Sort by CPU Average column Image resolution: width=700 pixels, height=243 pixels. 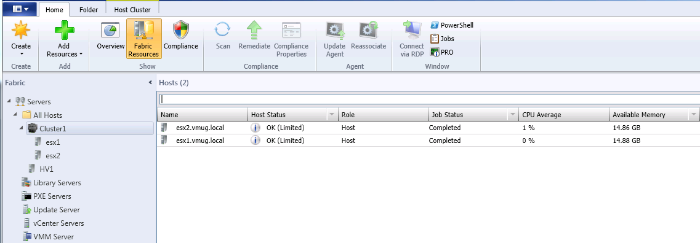564,115
